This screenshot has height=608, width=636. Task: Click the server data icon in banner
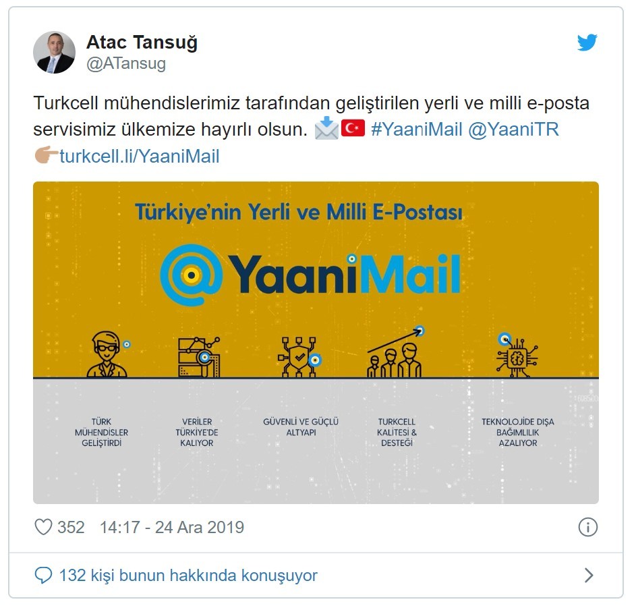click(x=199, y=357)
